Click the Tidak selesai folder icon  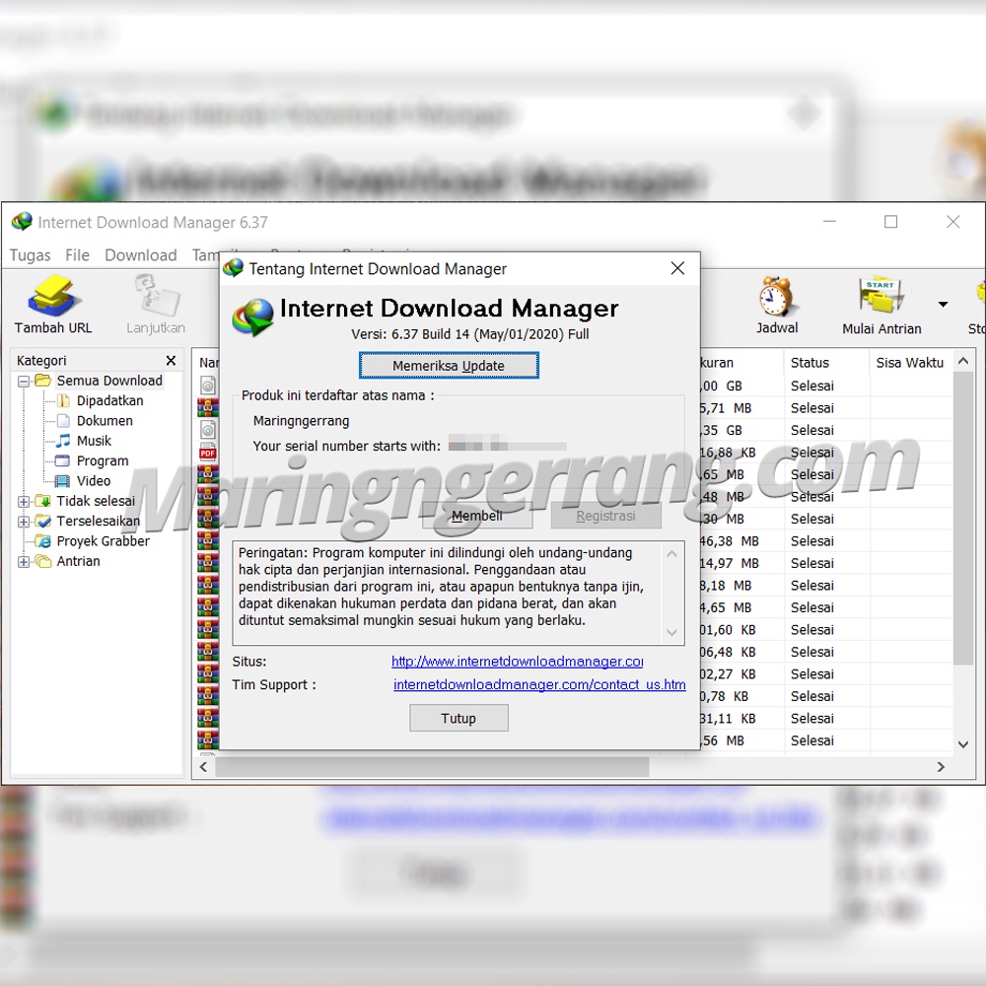(42, 501)
